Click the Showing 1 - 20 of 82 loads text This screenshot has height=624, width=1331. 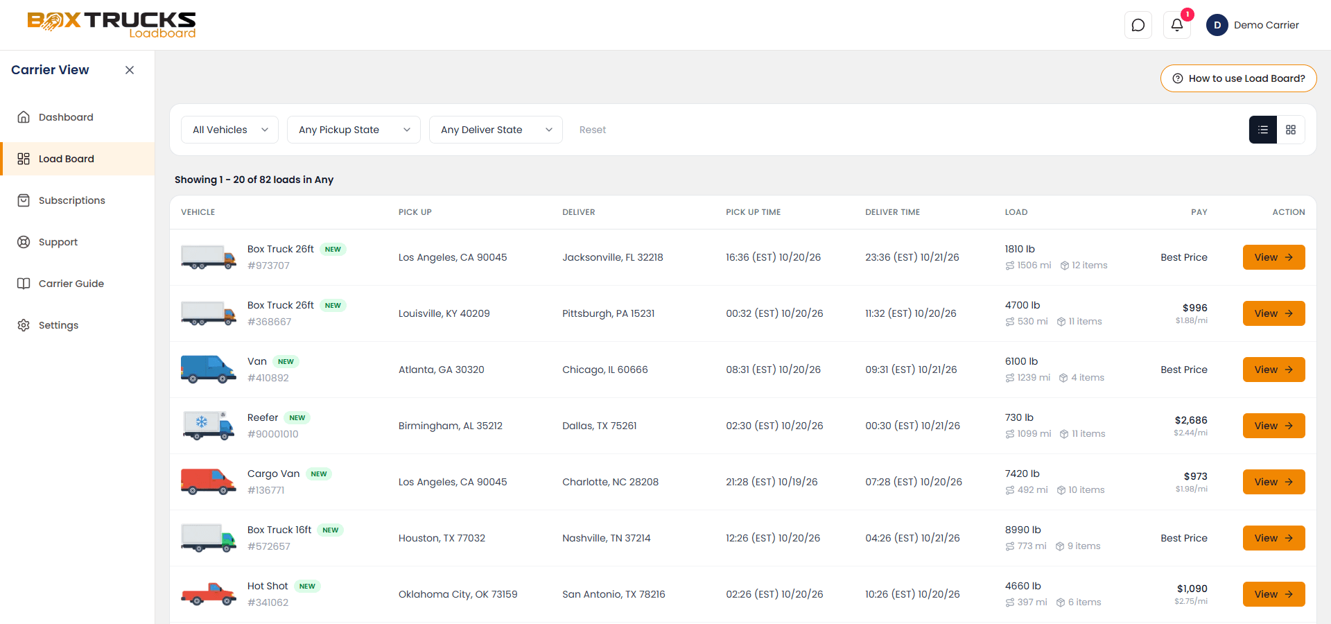click(254, 180)
